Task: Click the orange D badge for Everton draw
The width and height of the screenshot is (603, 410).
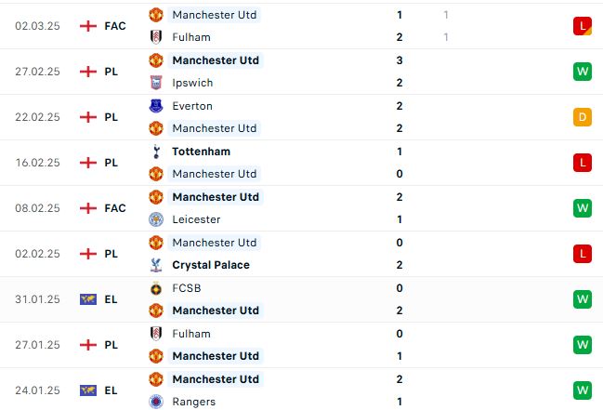Action: tap(583, 117)
